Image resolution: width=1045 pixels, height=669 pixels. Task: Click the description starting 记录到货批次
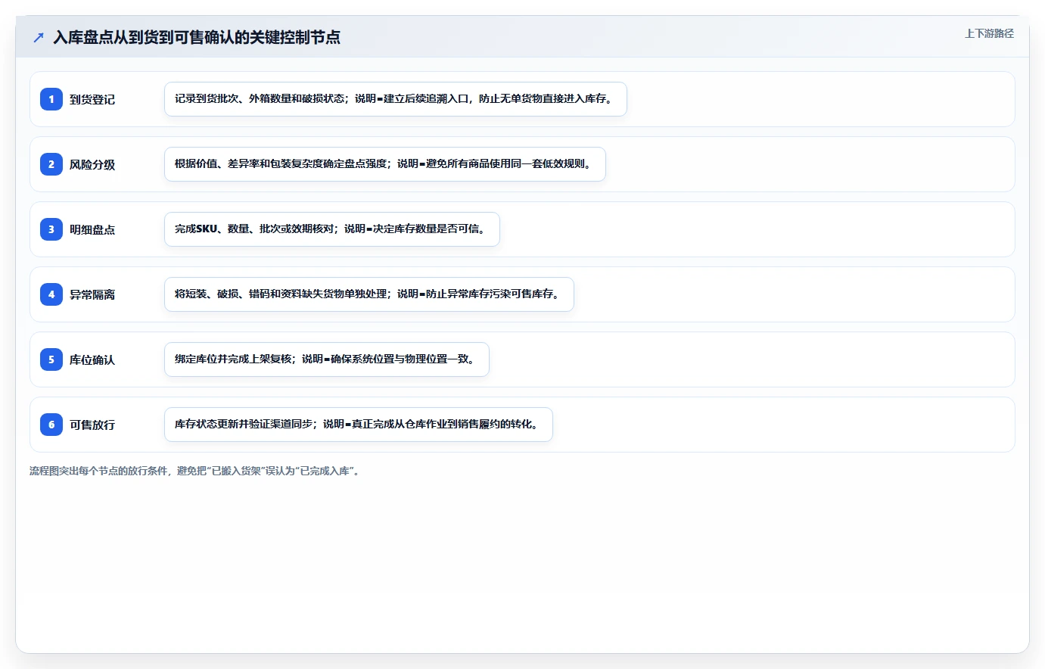pyautogui.click(x=396, y=99)
